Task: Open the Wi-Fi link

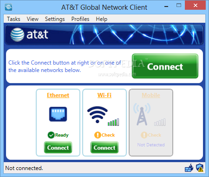Action: 104,95
